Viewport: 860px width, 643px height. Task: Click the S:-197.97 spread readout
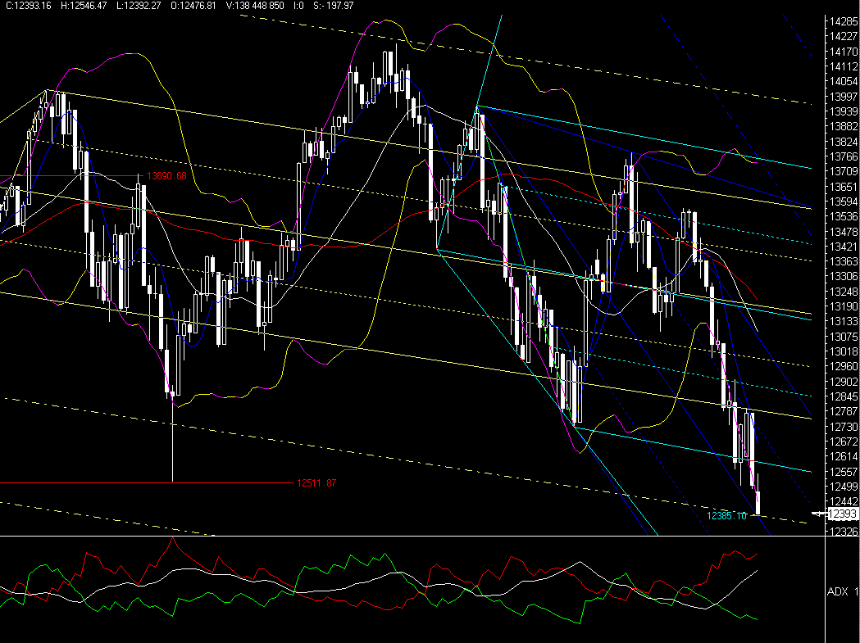338,7
